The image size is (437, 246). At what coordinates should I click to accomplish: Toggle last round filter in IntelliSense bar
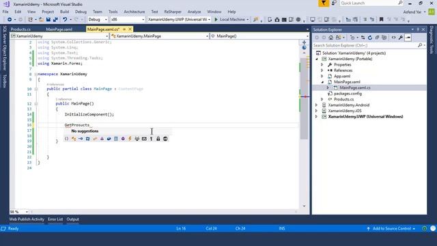pyautogui.click(x=165, y=139)
